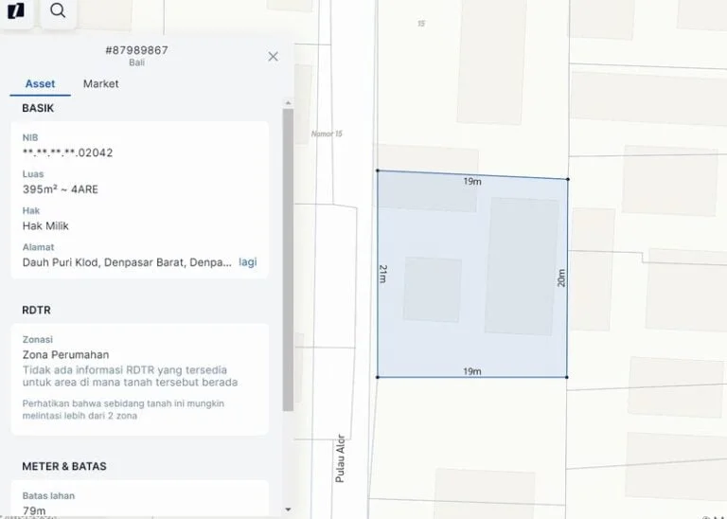This screenshot has height=519, width=727.
Task: Click the large building inside highlighted parcel
Action: (x=522, y=266)
